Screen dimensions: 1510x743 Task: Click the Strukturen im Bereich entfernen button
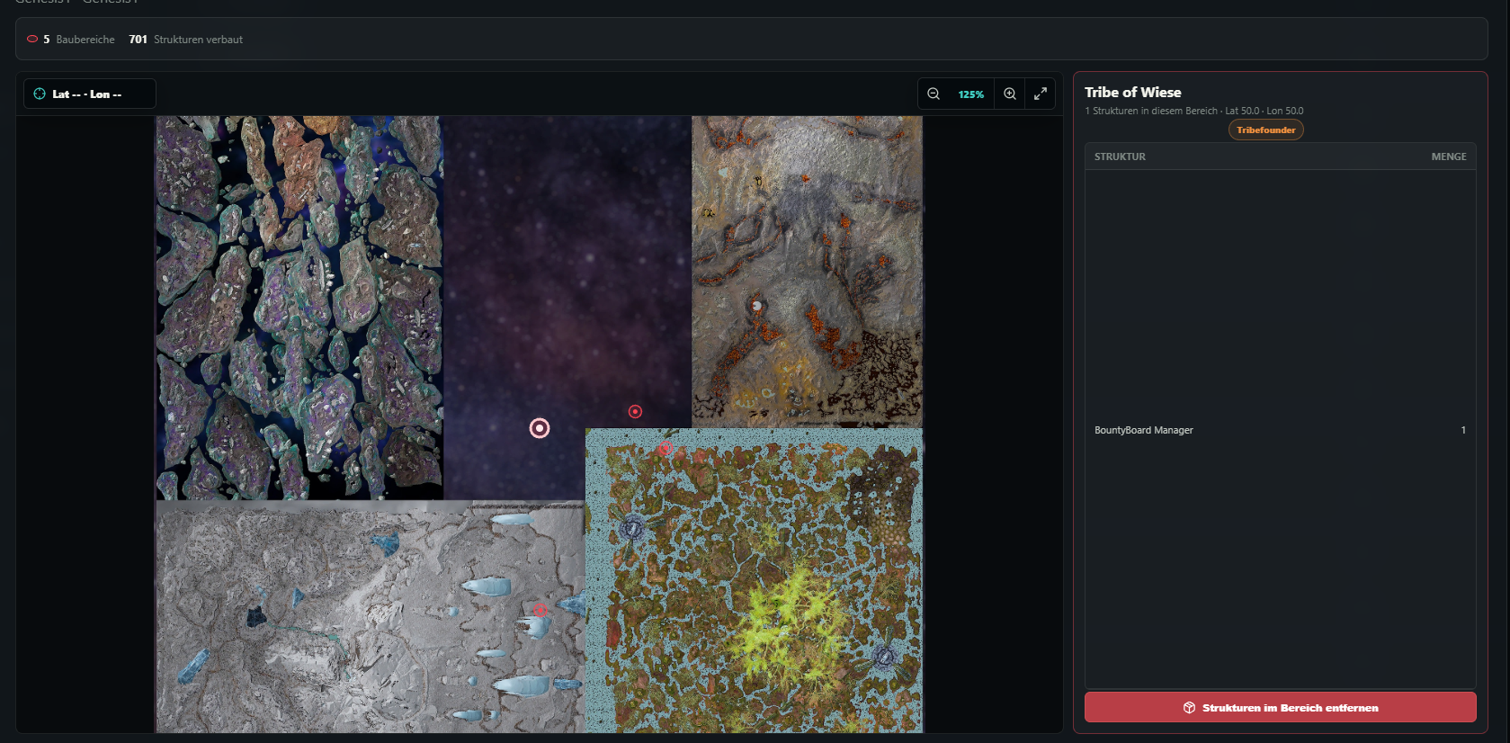coord(1280,707)
